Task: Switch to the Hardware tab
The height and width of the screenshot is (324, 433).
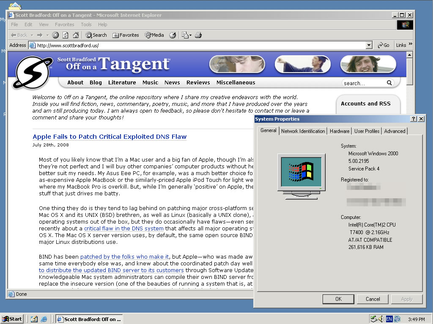Action: pos(340,131)
